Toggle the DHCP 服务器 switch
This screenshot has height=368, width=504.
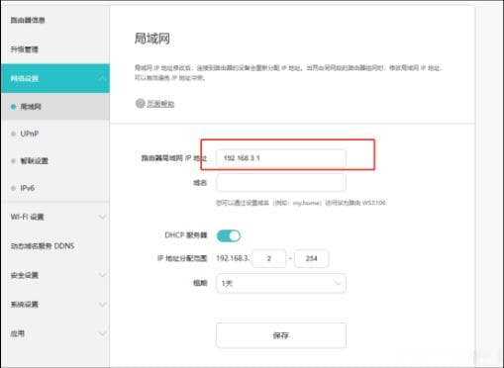point(229,235)
